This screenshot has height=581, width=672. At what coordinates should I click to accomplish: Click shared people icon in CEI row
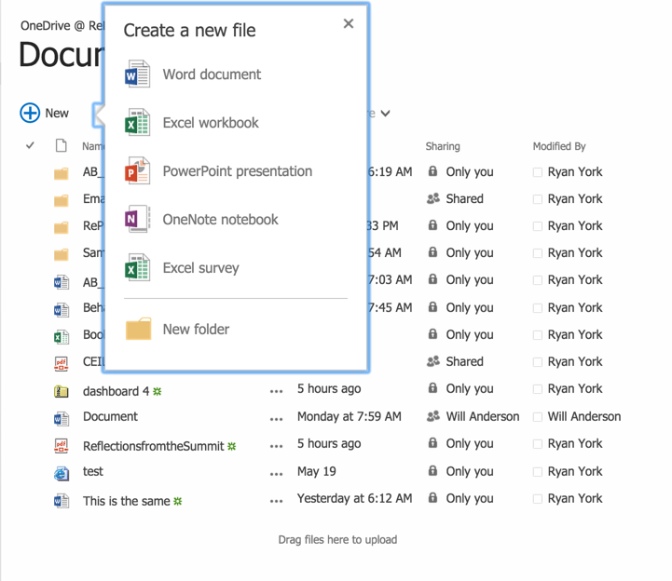click(x=433, y=361)
